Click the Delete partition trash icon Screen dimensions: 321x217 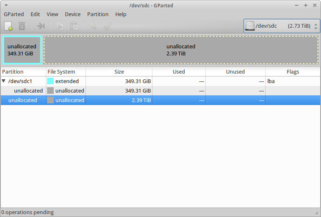click(x=22, y=26)
